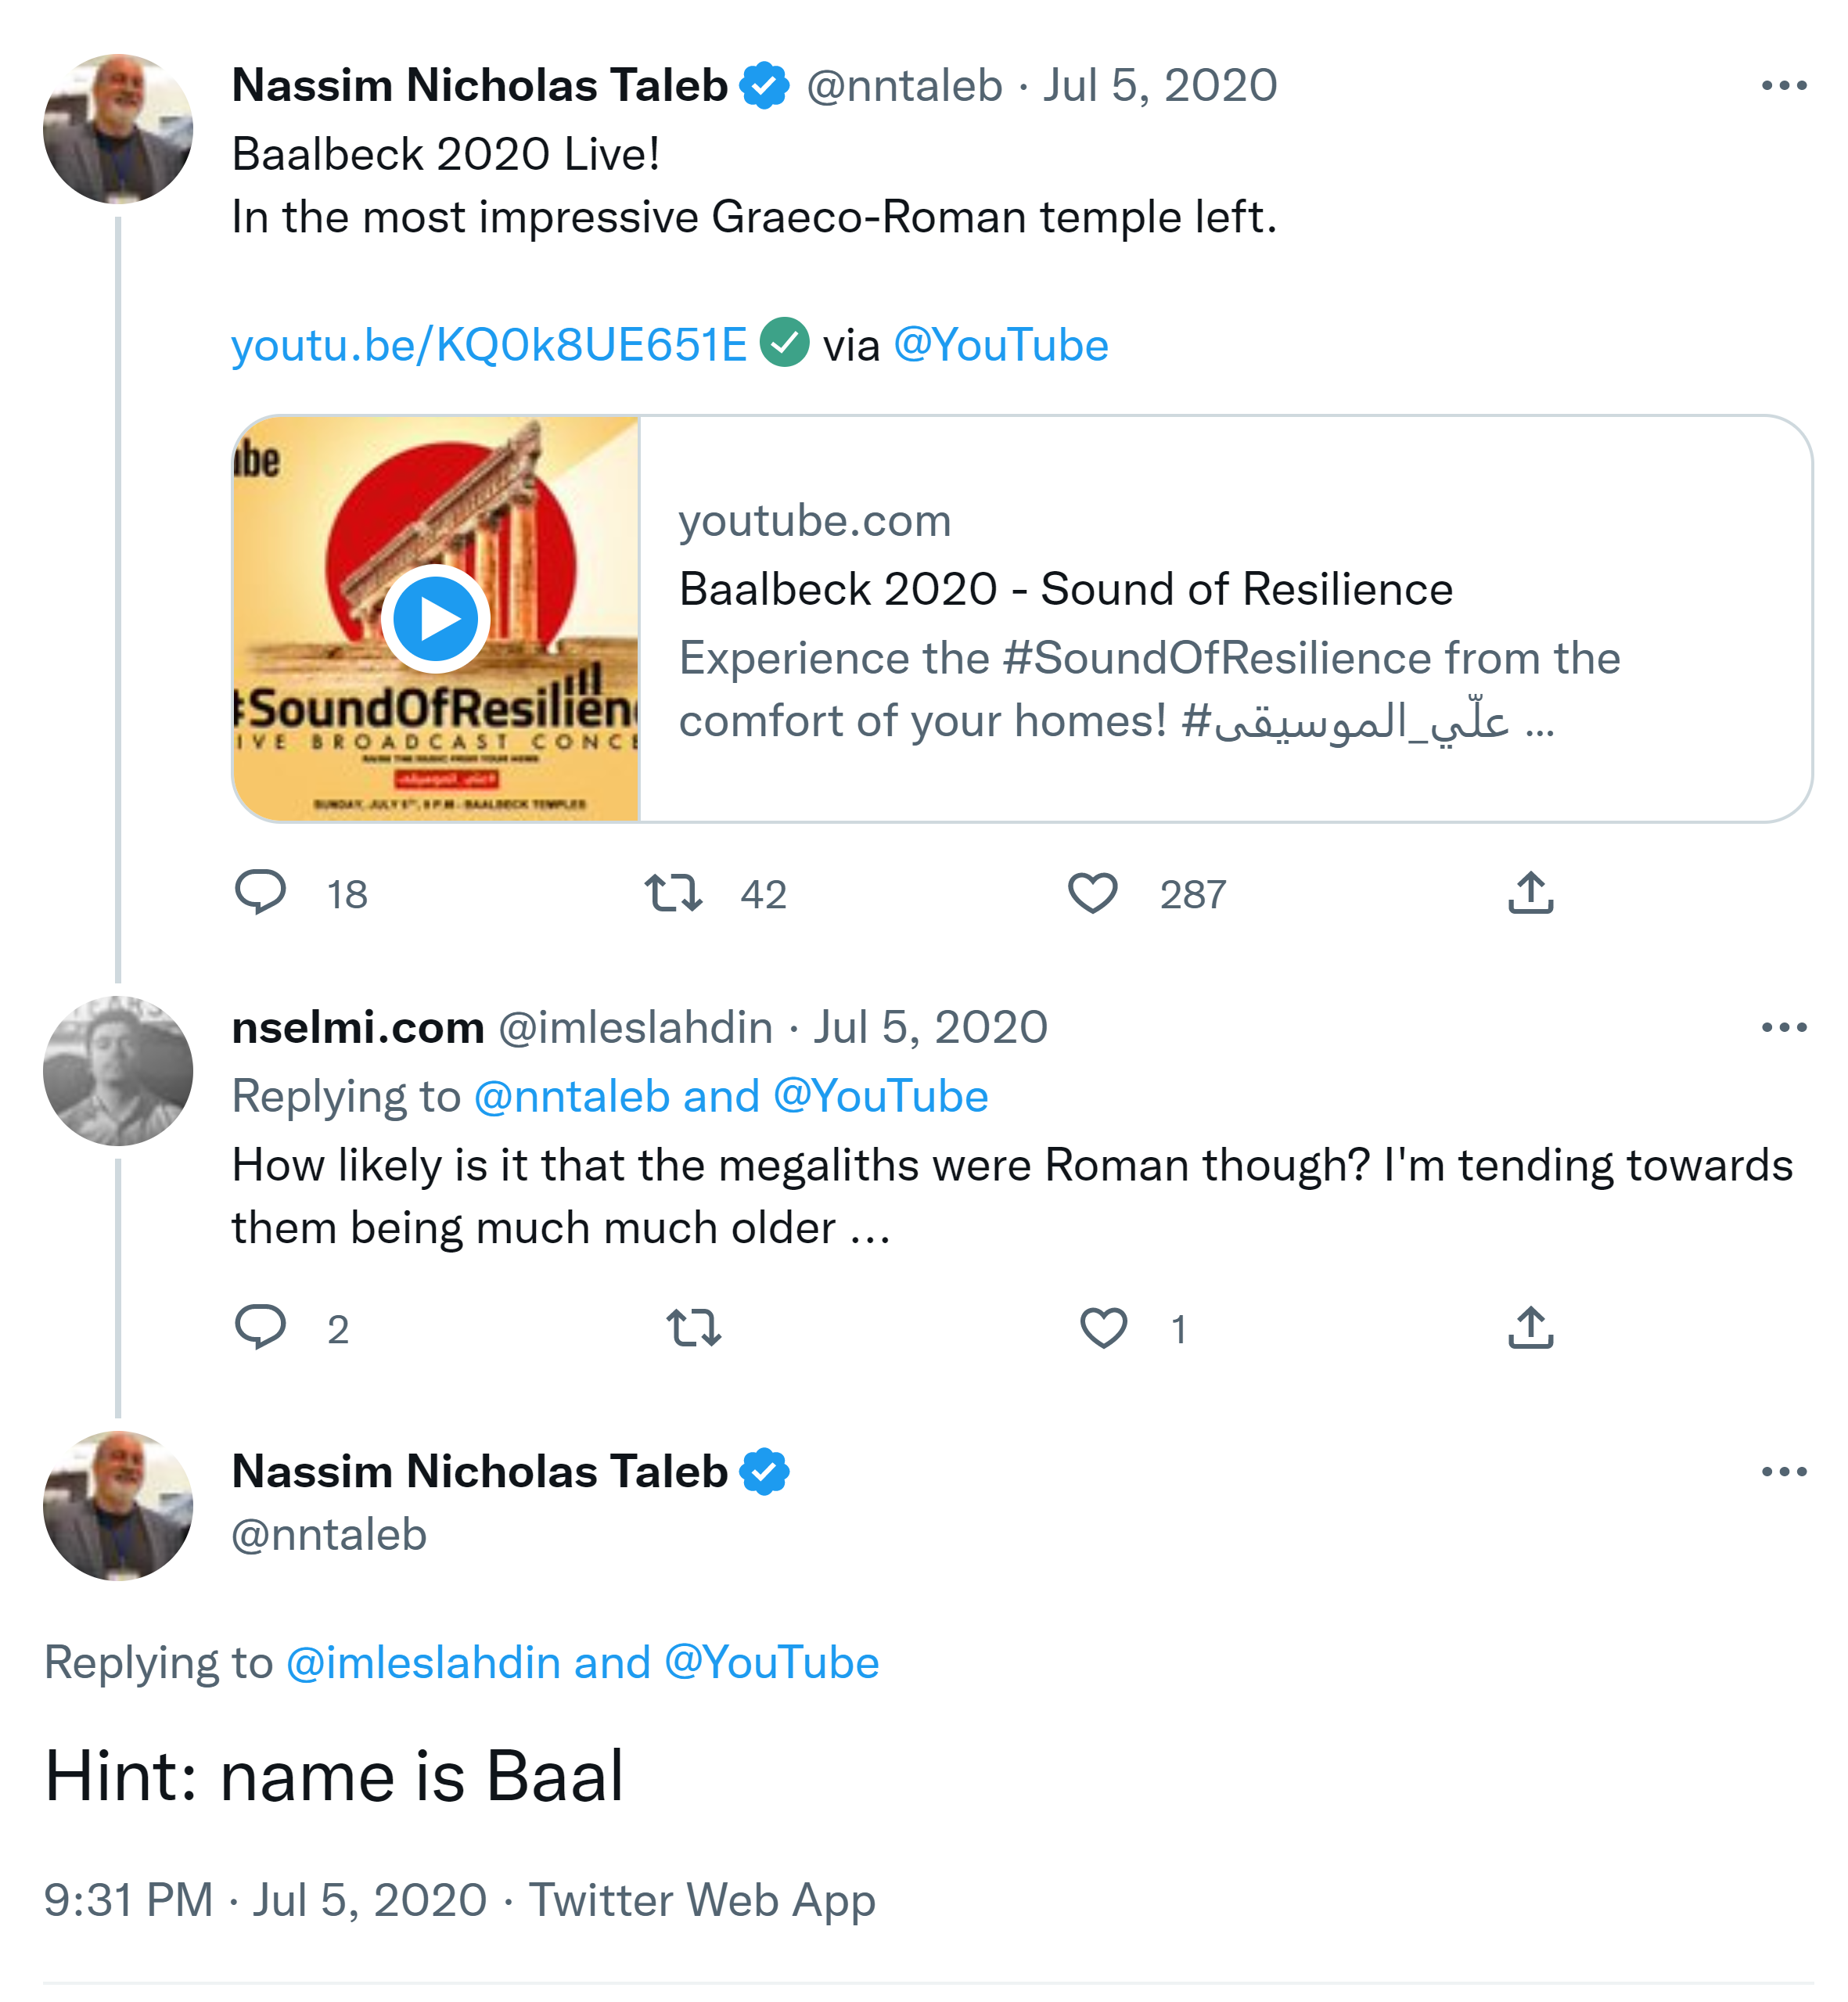Click the green verified badge beside the youtu.be link

785,343
